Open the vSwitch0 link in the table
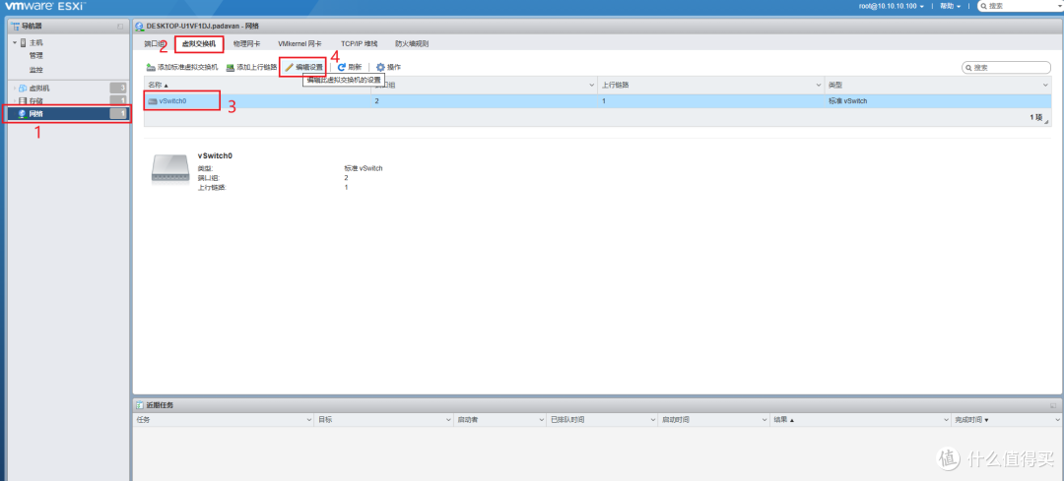This screenshot has height=481, width=1064. pyautogui.click(x=172, y=100)
